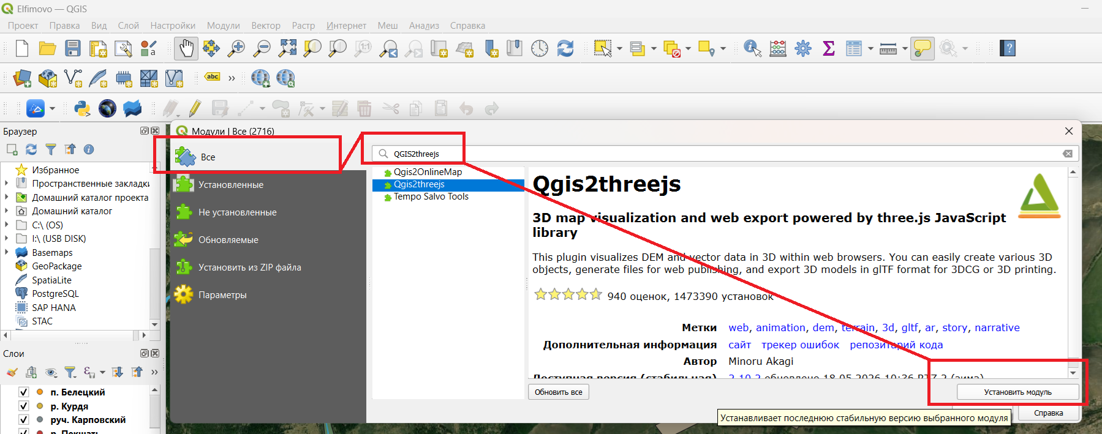Expand the Basemaps node

pos(7,252)
